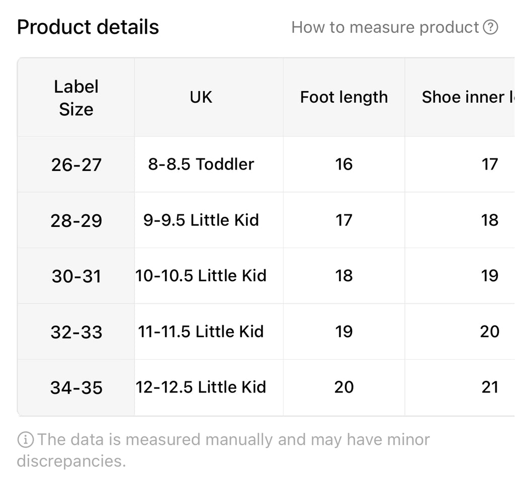515x491 pixels.
Task: Select label size 32-33 cell
Action: [76, 332]
